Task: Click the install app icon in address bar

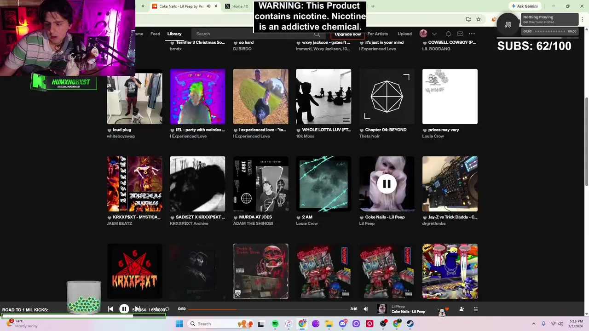Action: 468,19
